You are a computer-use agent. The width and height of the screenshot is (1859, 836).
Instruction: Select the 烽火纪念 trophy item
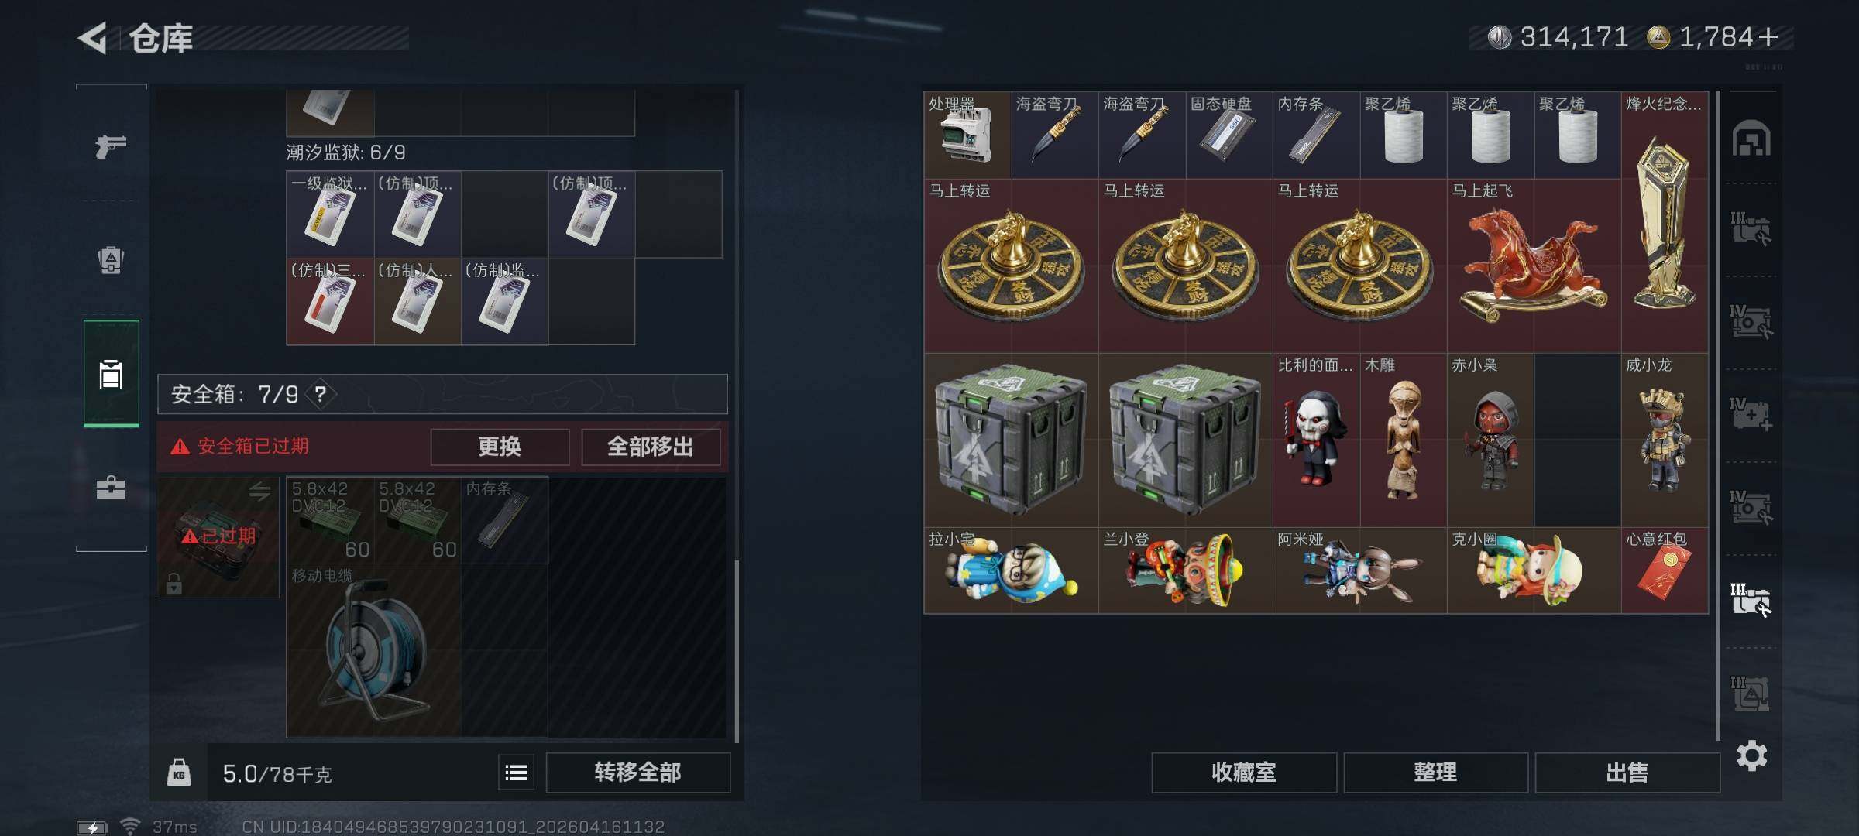1665,223
